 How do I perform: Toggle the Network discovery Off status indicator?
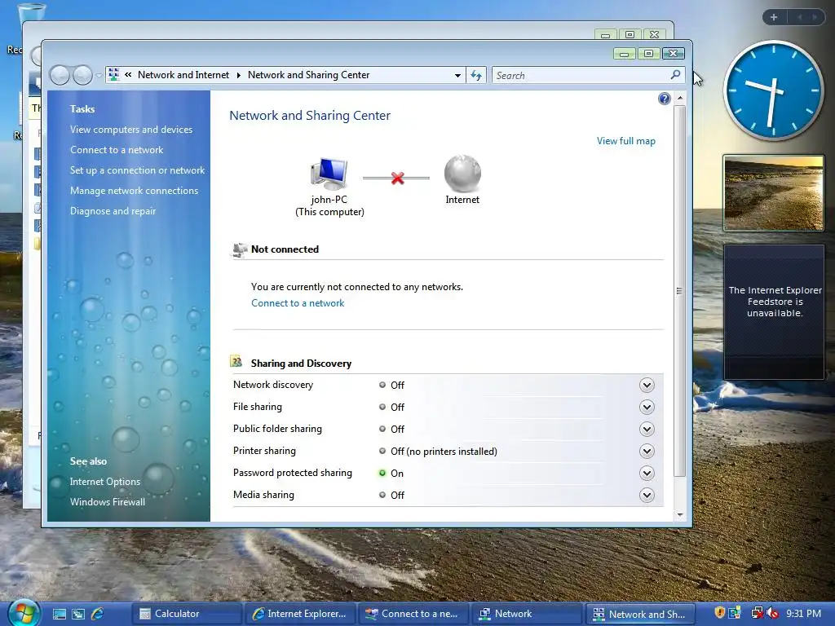(x=382, y=385)
